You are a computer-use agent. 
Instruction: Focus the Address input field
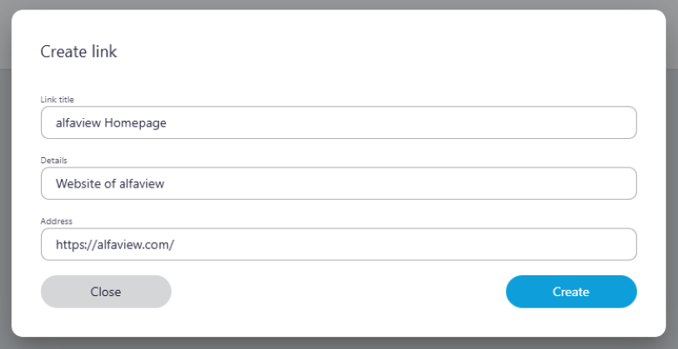pos(338,244)
